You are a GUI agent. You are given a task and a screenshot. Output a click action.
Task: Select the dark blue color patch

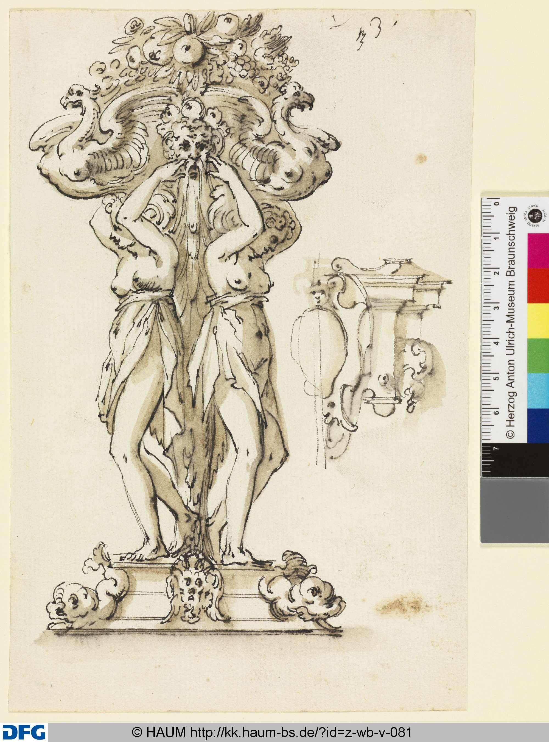click(538, 426)
